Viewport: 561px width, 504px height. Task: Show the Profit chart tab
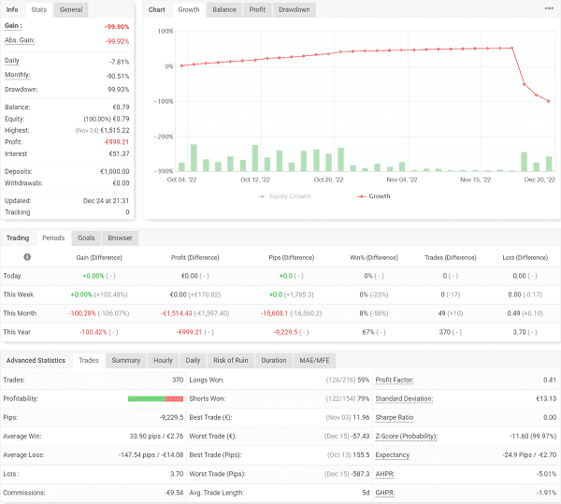(257, 9)
